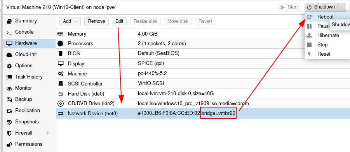Click the Snapshots history icon
The height and width of the screenshot is (152, 350).
[9, 122]
